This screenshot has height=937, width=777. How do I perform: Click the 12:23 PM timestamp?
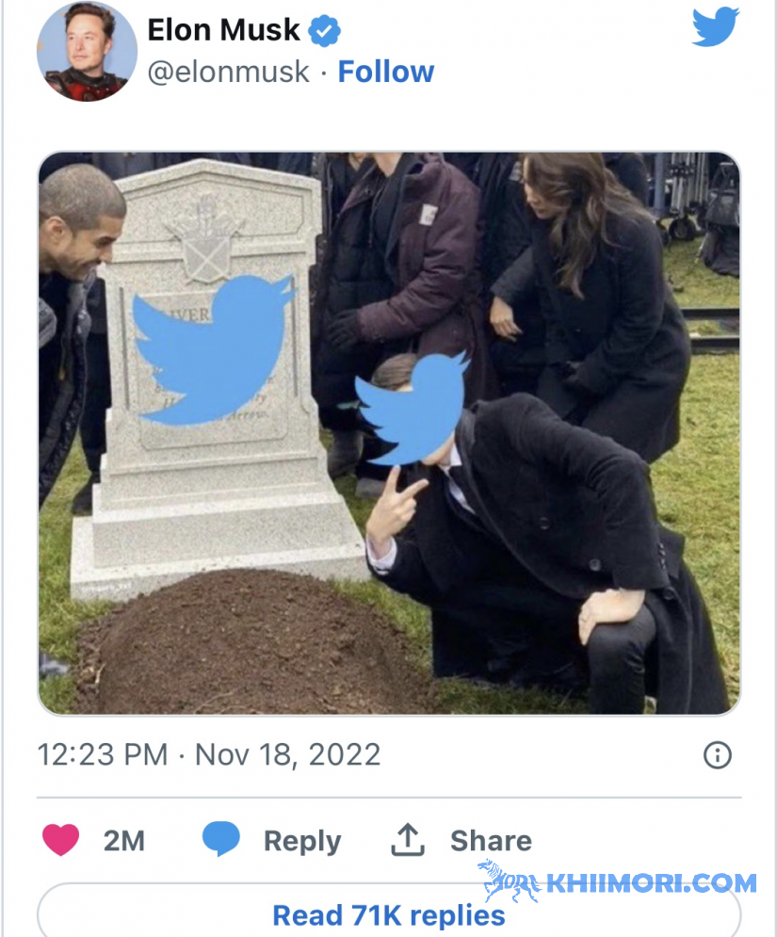coord(103,754)
